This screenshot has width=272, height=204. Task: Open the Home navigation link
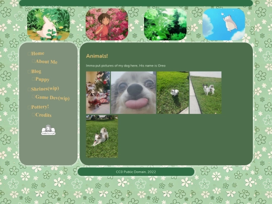(x=38, y=53)
